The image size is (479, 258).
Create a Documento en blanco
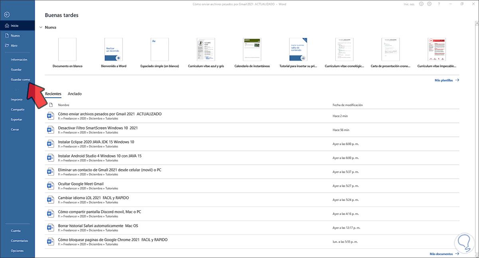(x=67, y=53)
